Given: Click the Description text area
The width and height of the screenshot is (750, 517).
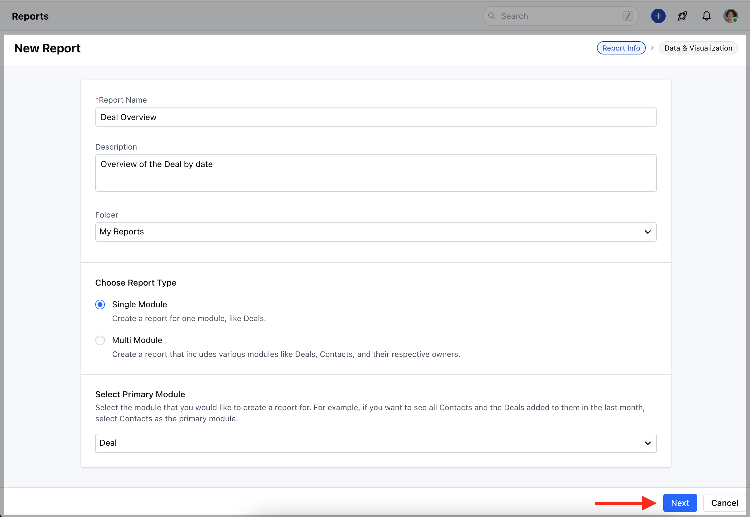Looking at the screenshot, I should click(x=376, y=173).
